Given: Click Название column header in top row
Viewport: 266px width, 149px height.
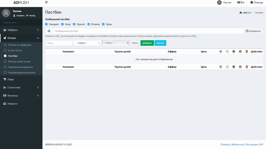Looking at the screenshot, I should [x=68, y=52].
